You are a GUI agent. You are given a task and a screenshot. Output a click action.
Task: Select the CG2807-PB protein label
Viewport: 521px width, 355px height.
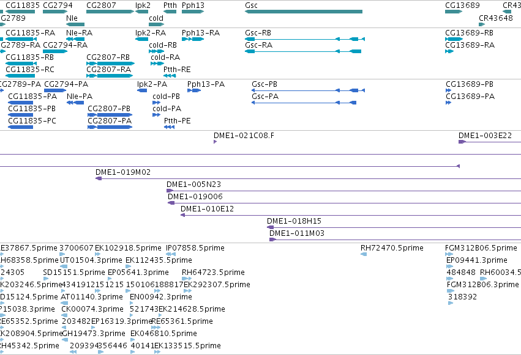[109, 109]
